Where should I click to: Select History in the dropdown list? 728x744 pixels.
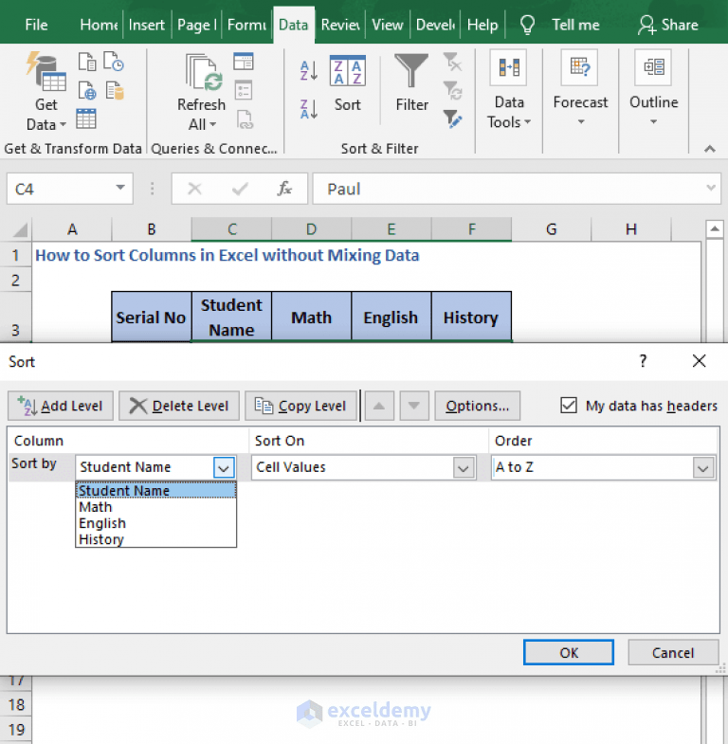(x=155, y=539)
